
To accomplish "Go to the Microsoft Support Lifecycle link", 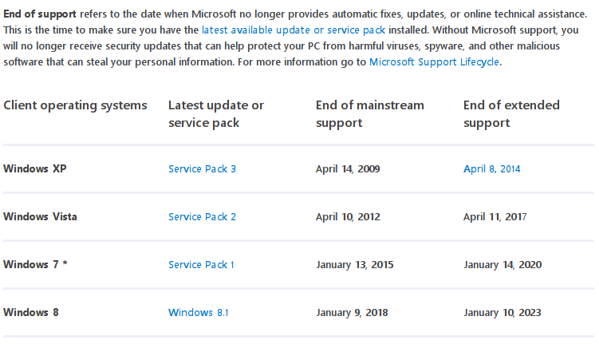I will (x=435, y=61).
